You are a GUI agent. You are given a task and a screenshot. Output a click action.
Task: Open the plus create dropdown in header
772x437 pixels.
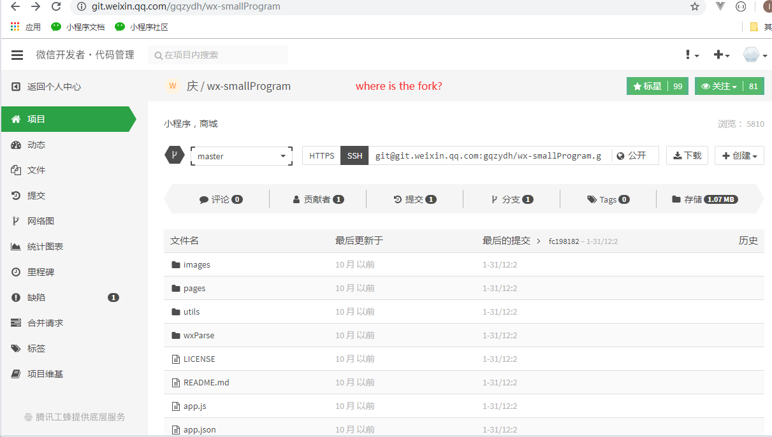722,55
